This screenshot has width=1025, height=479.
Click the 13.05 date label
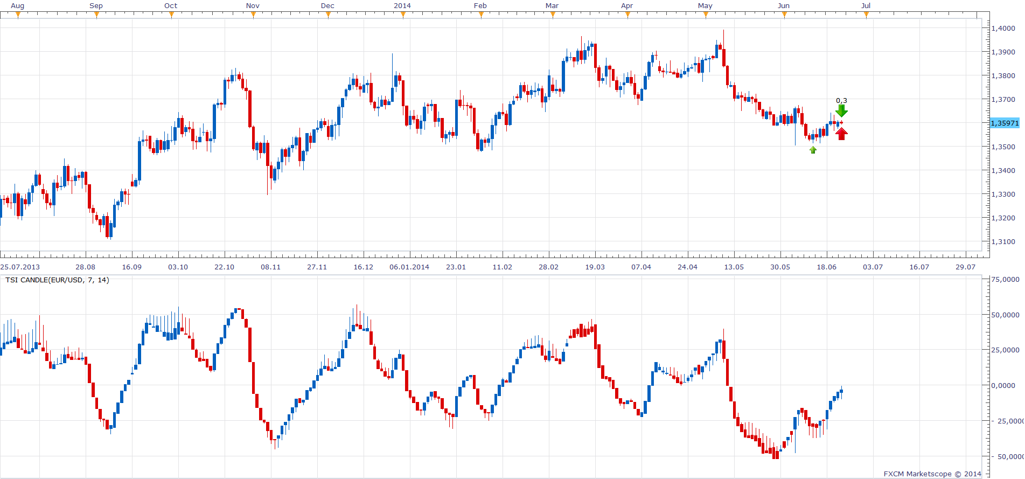click(734, 267)
